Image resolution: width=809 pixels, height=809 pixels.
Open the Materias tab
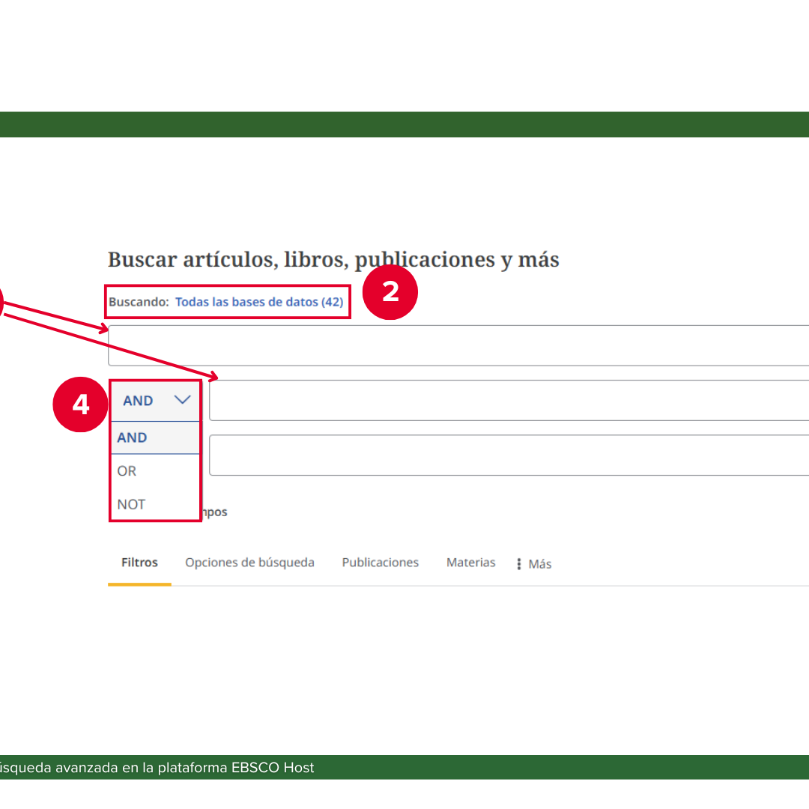coord(470,562)
